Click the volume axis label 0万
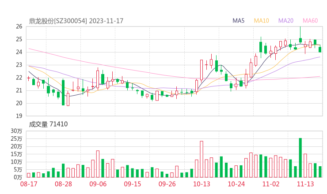Screen dimensions: 327x194 (x=18, y=177)
